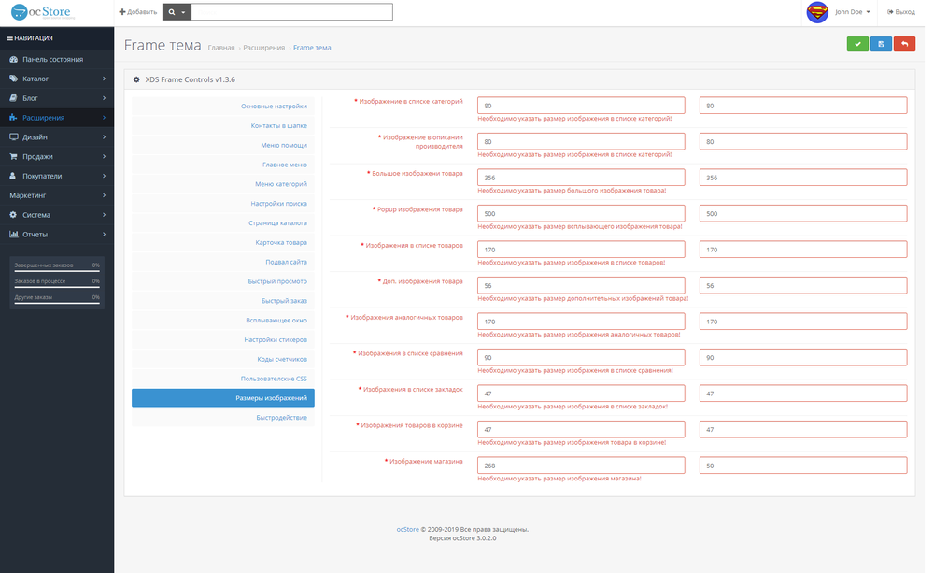Expand the Каталог sidebar menu

pyautogui.click(x=56, y=79)
